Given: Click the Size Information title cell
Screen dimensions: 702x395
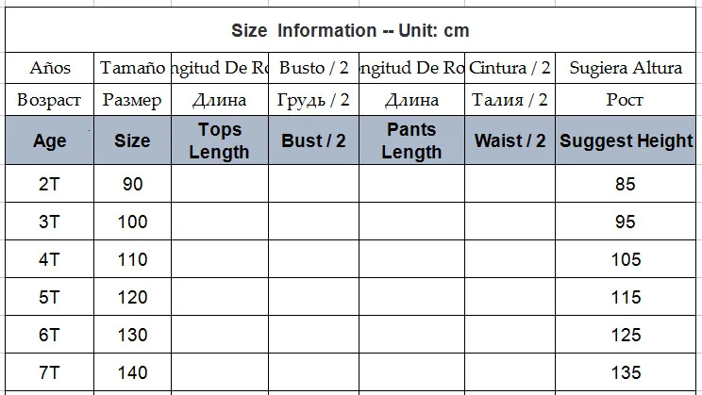Looking at the screenshot, I should pos(350,30).
